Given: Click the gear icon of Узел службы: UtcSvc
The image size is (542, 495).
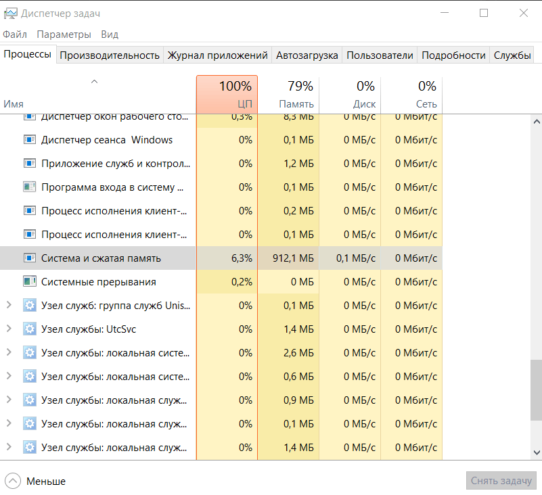Looking at the screenshot, I should pyautogui.click(x=30, y=329).
